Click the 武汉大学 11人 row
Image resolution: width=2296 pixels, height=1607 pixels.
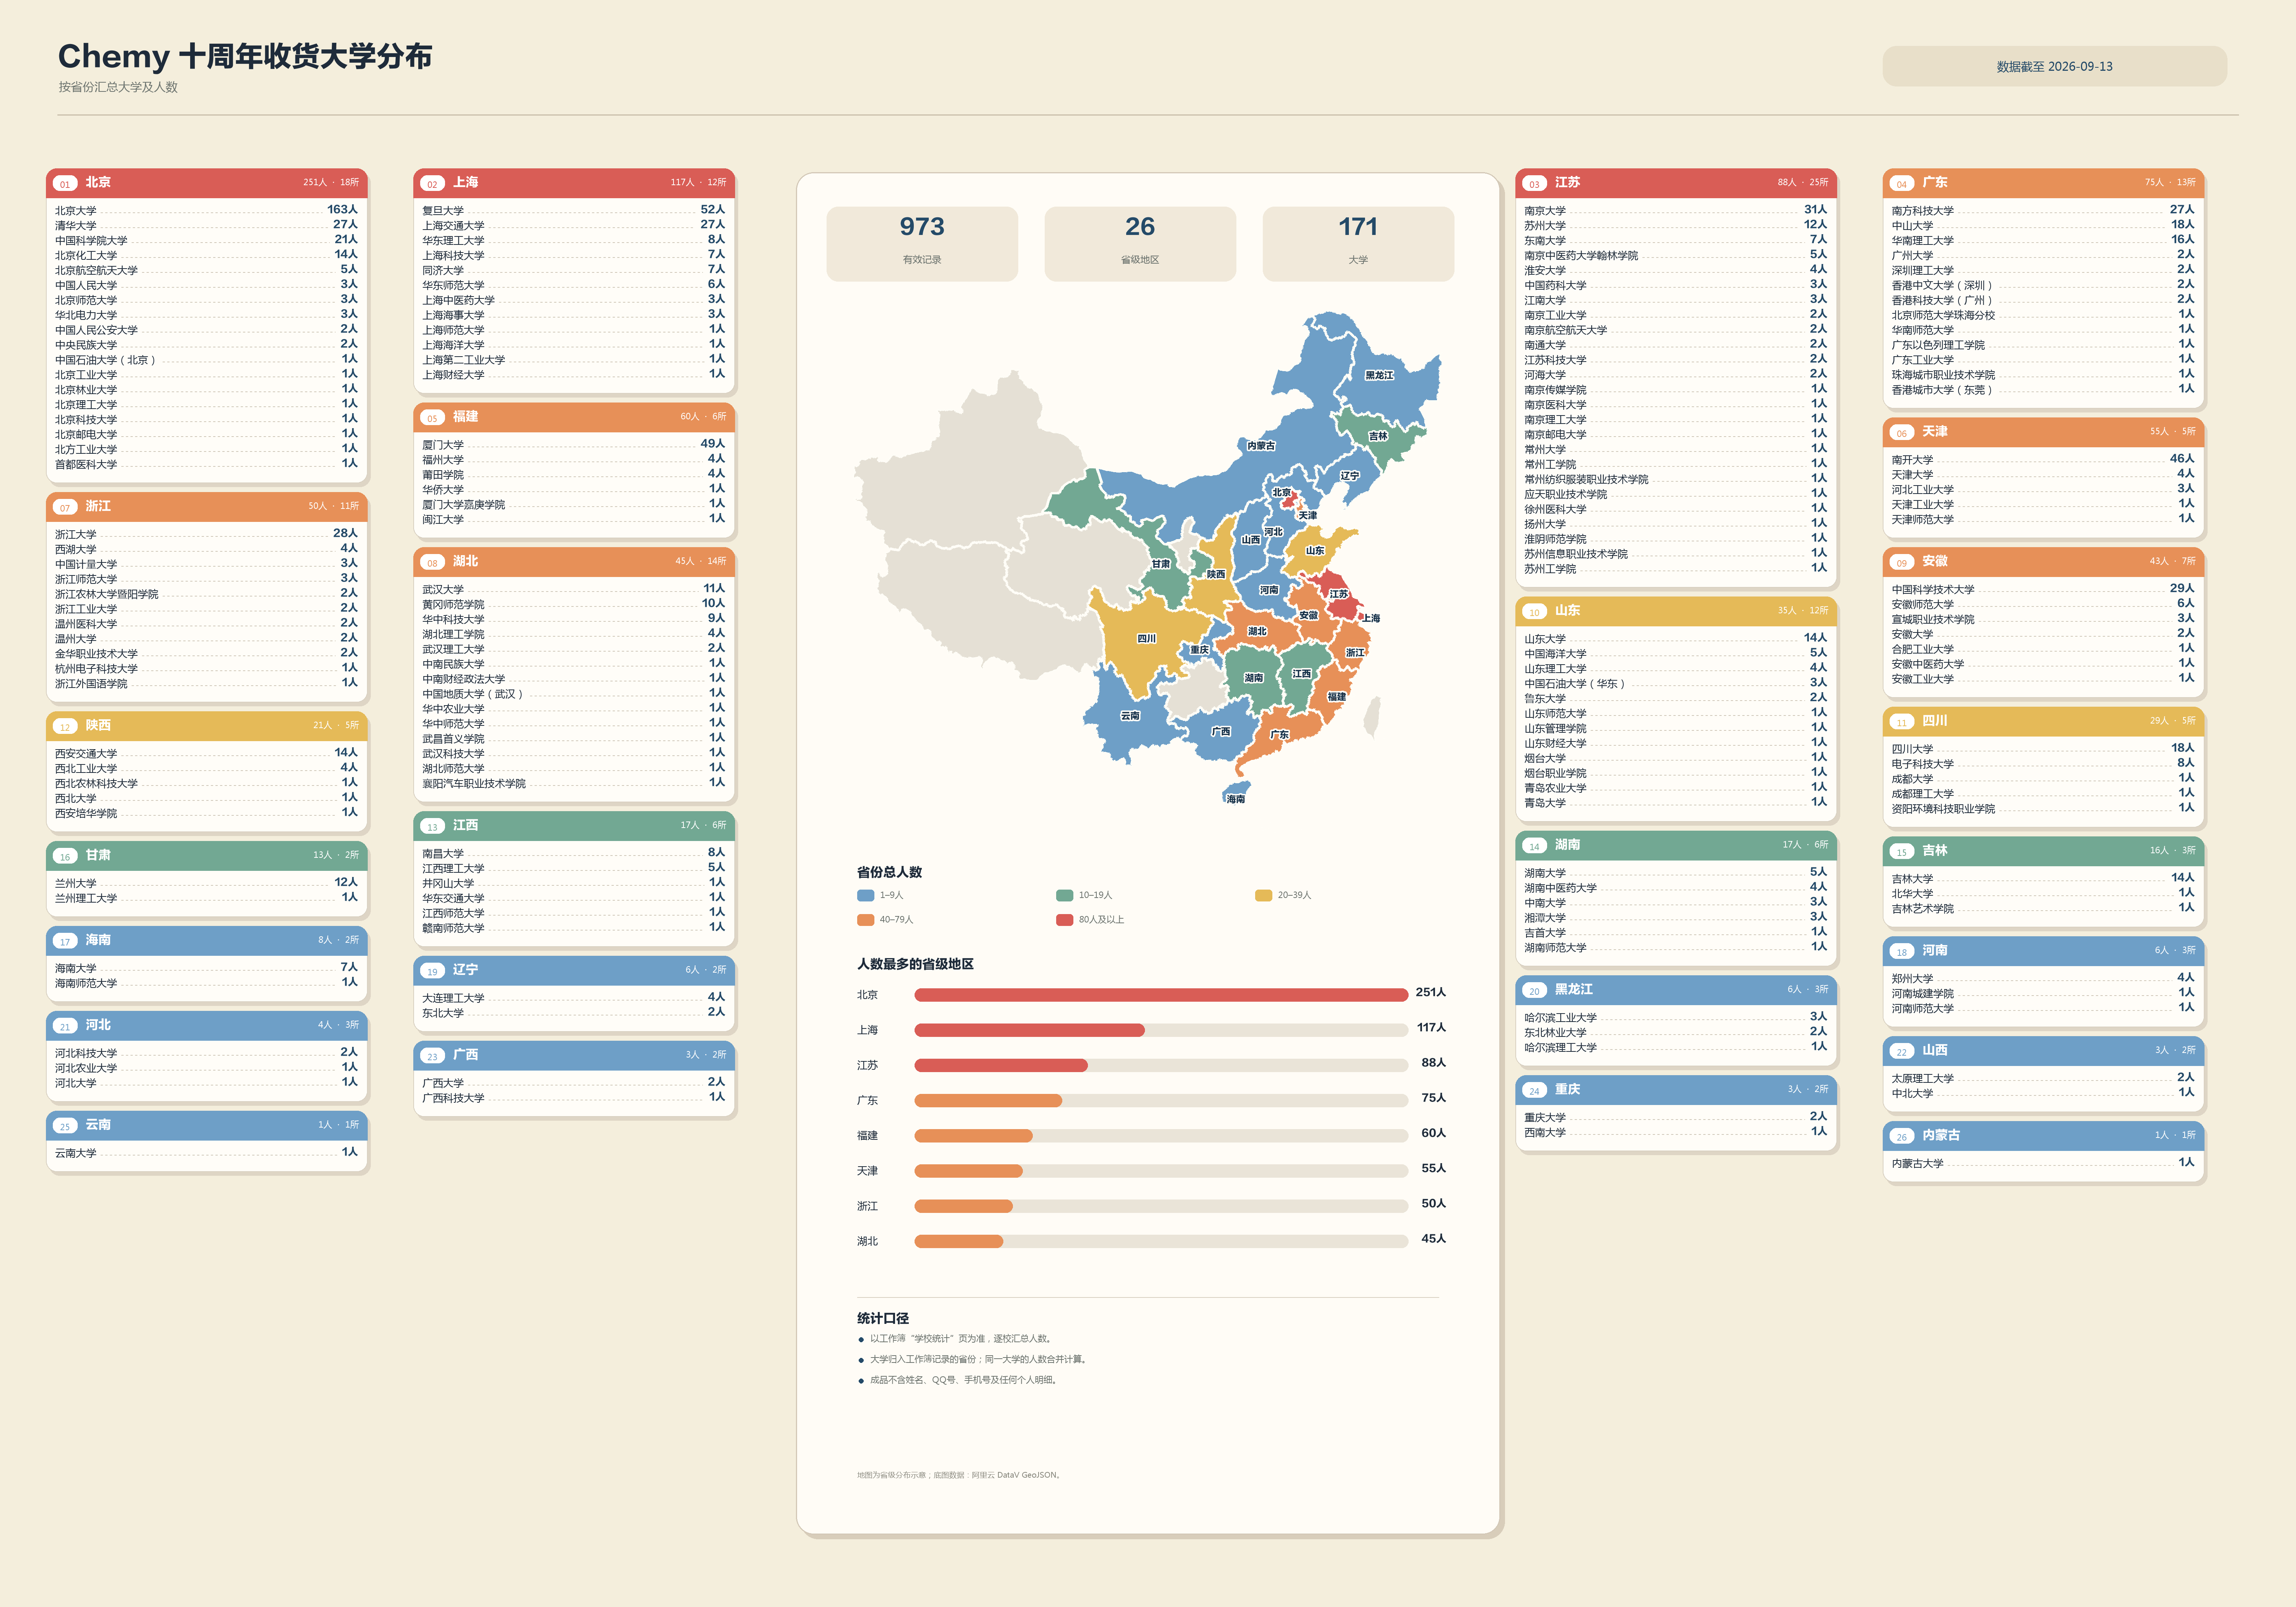574,589
